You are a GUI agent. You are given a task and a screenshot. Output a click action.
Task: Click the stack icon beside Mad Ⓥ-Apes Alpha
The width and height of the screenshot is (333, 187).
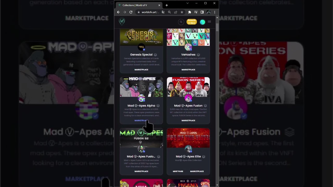(158, 106)
